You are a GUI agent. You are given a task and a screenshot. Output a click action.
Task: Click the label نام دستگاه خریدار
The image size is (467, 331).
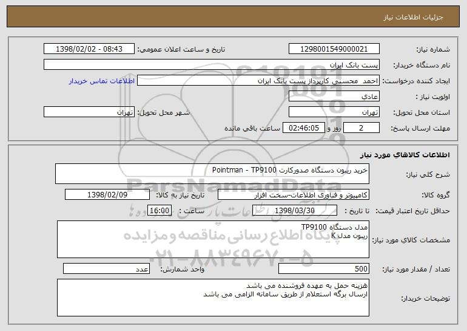422,66
